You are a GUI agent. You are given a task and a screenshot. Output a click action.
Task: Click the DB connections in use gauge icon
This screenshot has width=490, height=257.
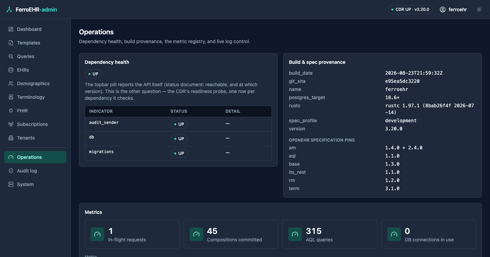[x=394, y=234]
